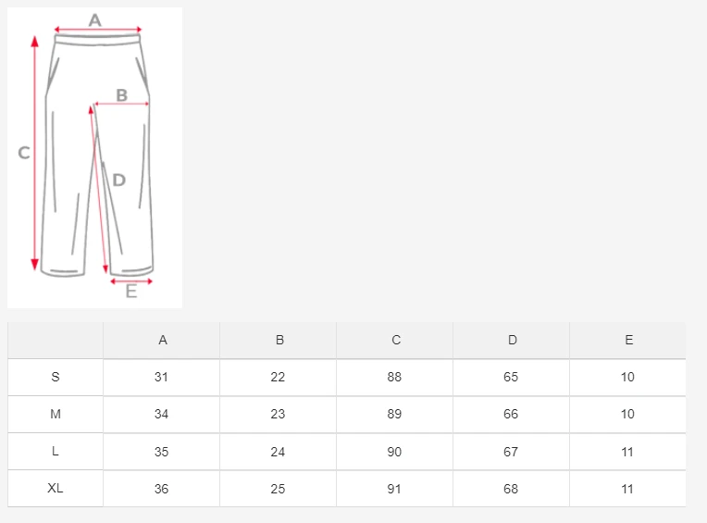Select the column A header cell
Viewport: 707px width, 523px height.
[x=161, y=341]
